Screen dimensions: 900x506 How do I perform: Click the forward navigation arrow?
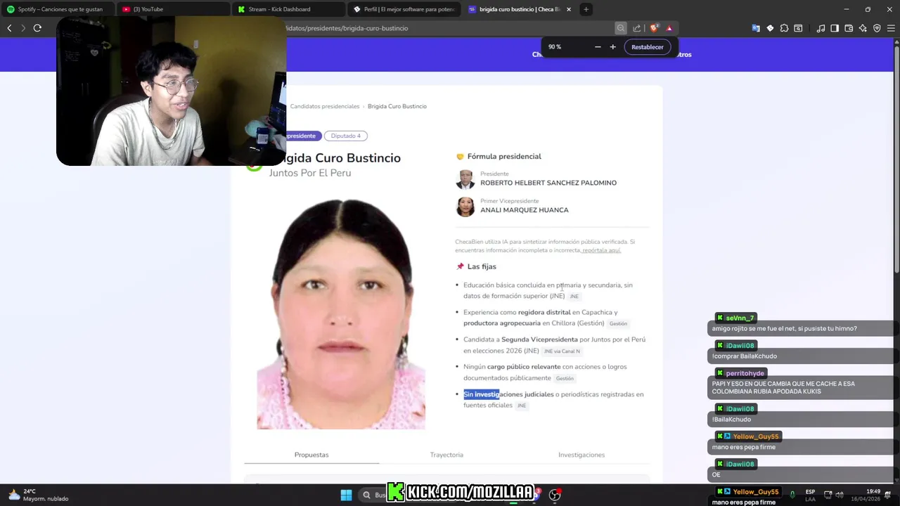[23, 28]
